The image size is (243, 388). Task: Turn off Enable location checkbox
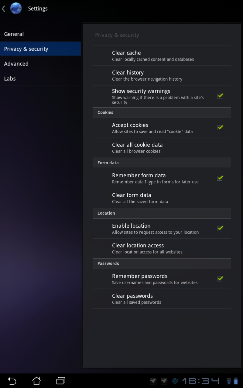(220, 228)
